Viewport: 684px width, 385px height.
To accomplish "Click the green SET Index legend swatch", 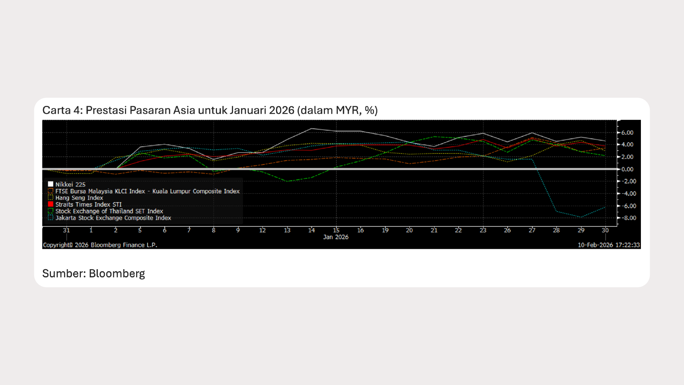I will [x=51, y=211].
